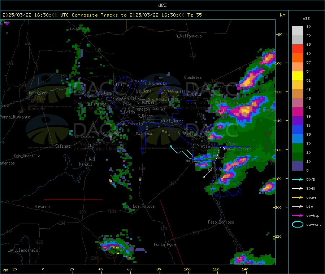Click the 'El_Desvio' map label
The width and height of the screenshot is (325, 274).
pyautogui.click(x=84, y=136)
